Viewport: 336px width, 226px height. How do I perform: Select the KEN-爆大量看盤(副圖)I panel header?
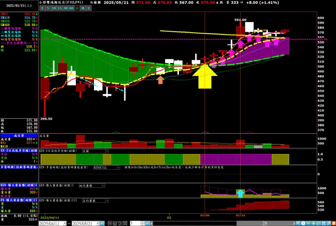tap(19, 185)
